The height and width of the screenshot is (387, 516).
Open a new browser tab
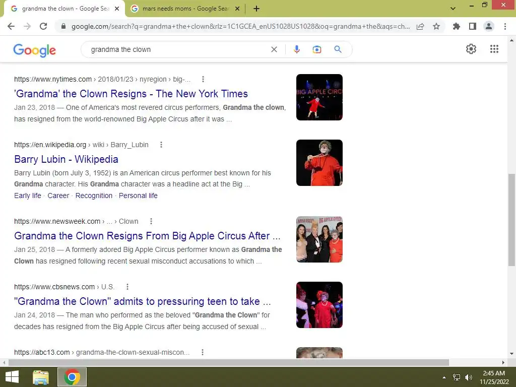tap(256, 9)
